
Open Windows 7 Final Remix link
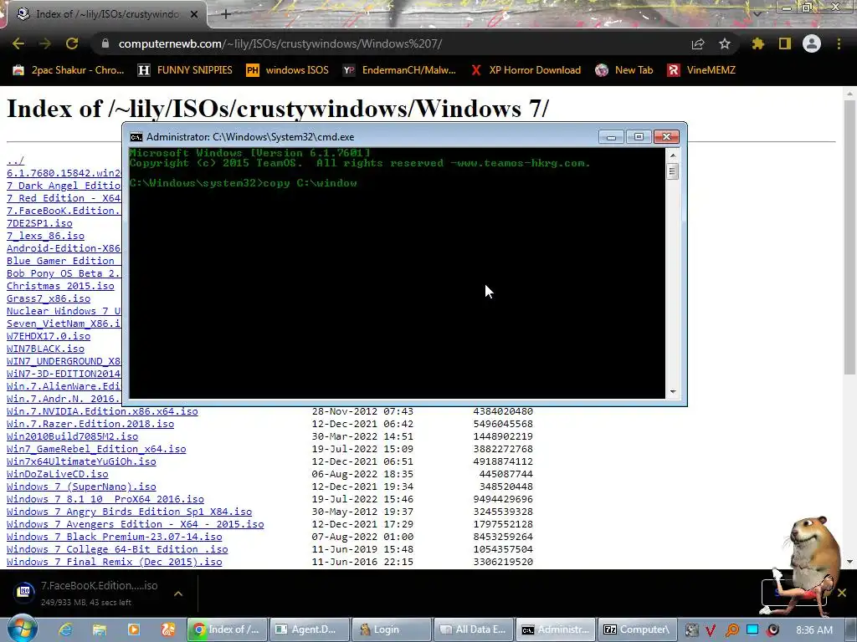(x=114, y=563)
